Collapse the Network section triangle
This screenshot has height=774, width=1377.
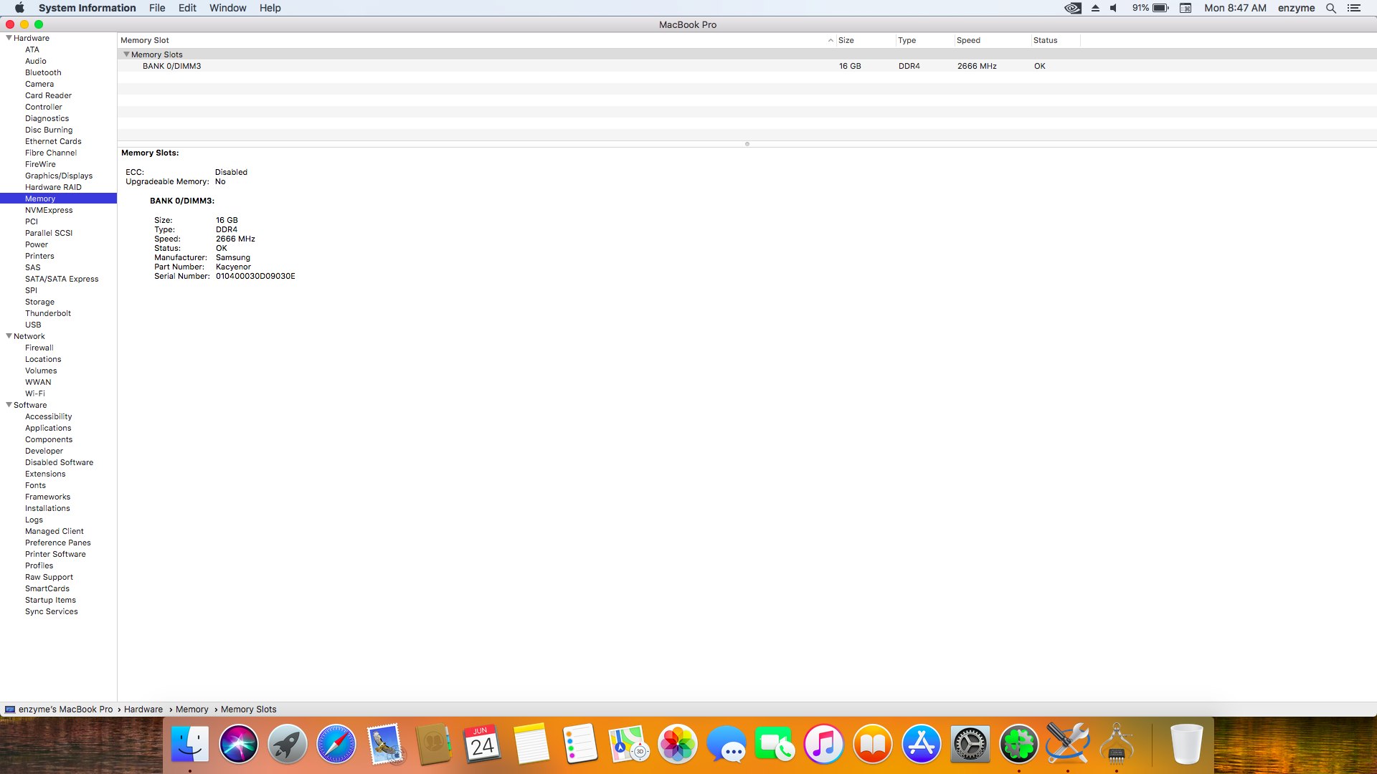pos(9,336)
